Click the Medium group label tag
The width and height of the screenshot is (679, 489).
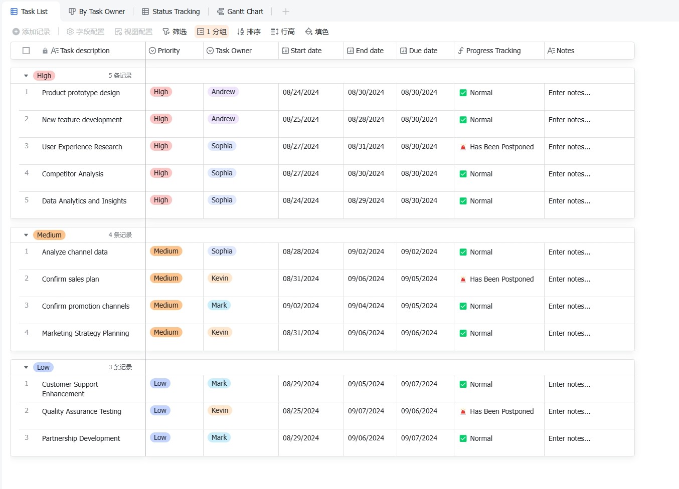tap(49, 235)
